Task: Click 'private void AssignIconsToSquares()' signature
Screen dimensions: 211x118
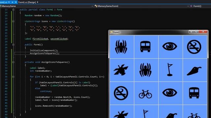Action: [x=47, y=62]
